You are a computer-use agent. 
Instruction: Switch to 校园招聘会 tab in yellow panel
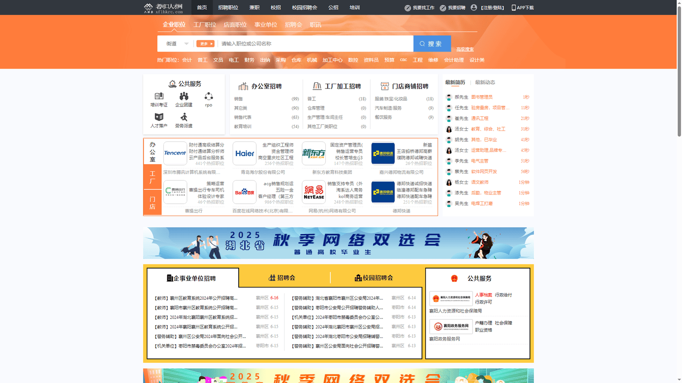374,278
